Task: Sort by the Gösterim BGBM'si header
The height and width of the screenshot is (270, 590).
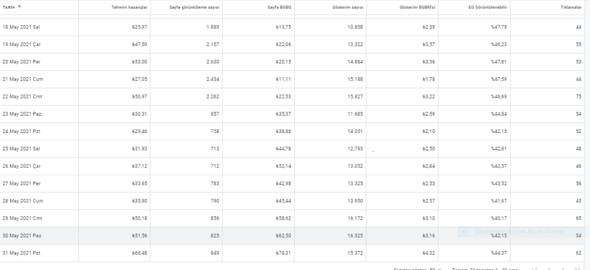Action: click(417, 7)
